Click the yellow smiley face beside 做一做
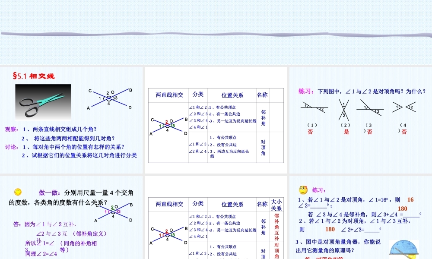The image size is (432, 259). pos(18,192)
